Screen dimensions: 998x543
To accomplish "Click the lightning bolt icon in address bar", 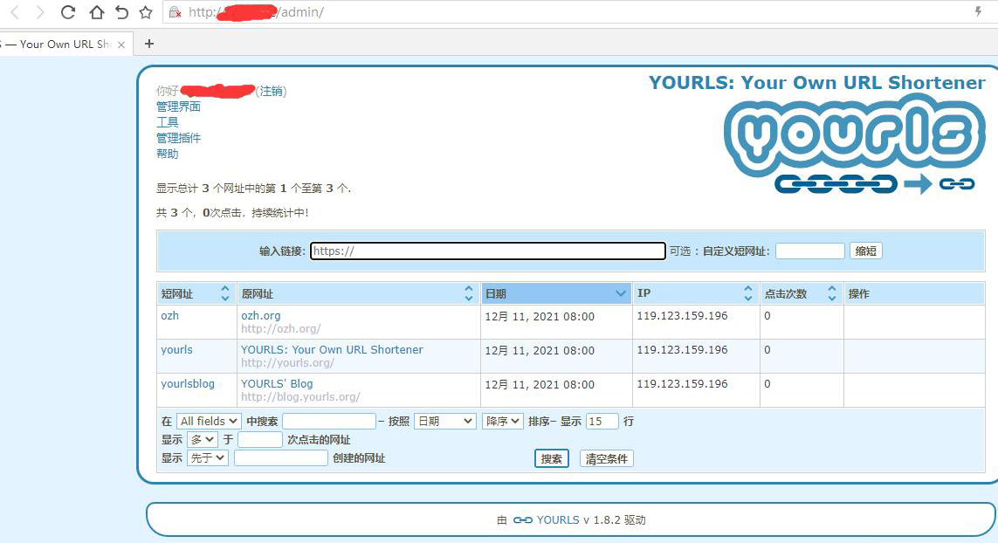I will click(x=978, y=11).
